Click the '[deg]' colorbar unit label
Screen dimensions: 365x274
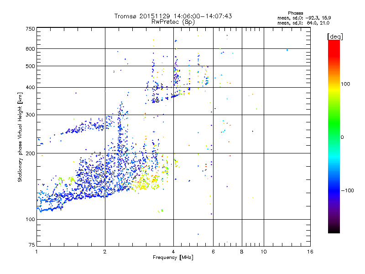(x=335, y=37)
